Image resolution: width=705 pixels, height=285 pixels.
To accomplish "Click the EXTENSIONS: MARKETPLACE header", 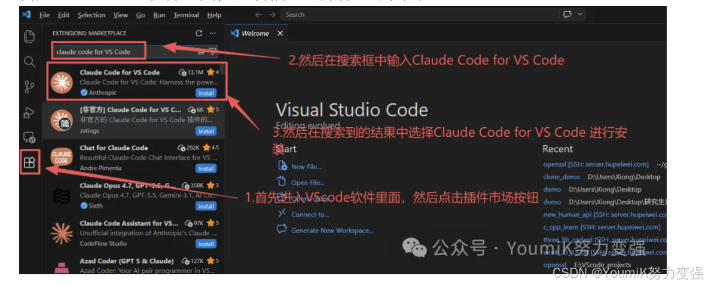I will [x=90, y=33].
